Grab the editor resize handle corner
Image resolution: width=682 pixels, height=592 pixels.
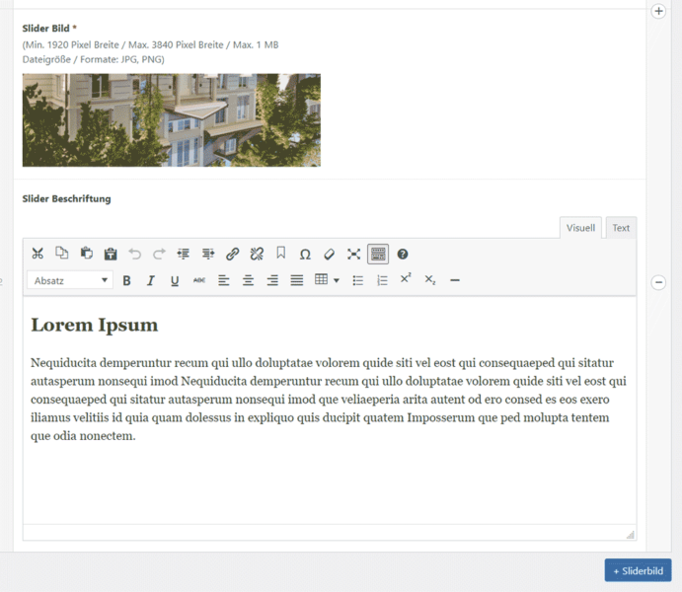[x=631, y=535]
